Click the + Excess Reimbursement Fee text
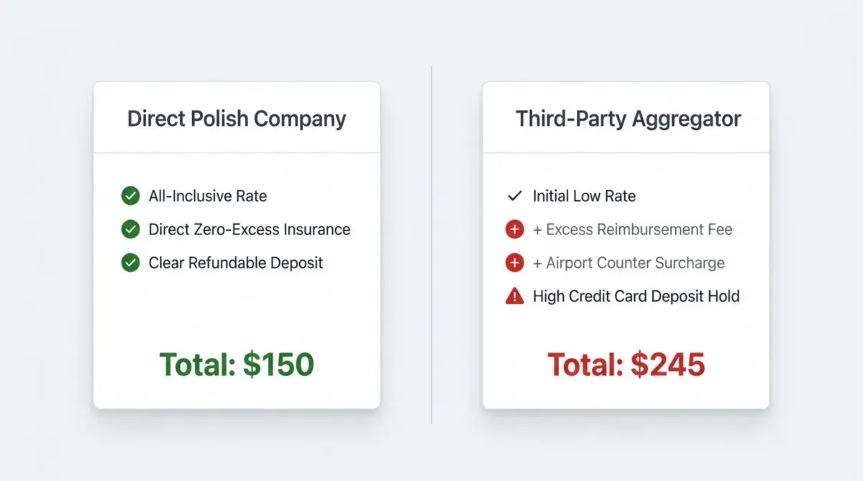Image resolution: width=863 pixels, height=481 pixels. (x=632, y=229)
